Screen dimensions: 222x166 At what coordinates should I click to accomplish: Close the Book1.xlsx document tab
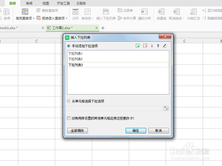[43, 28]
